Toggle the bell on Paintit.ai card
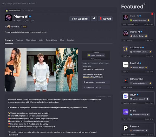This screenshot has width=156, height=137. (146, 68)
